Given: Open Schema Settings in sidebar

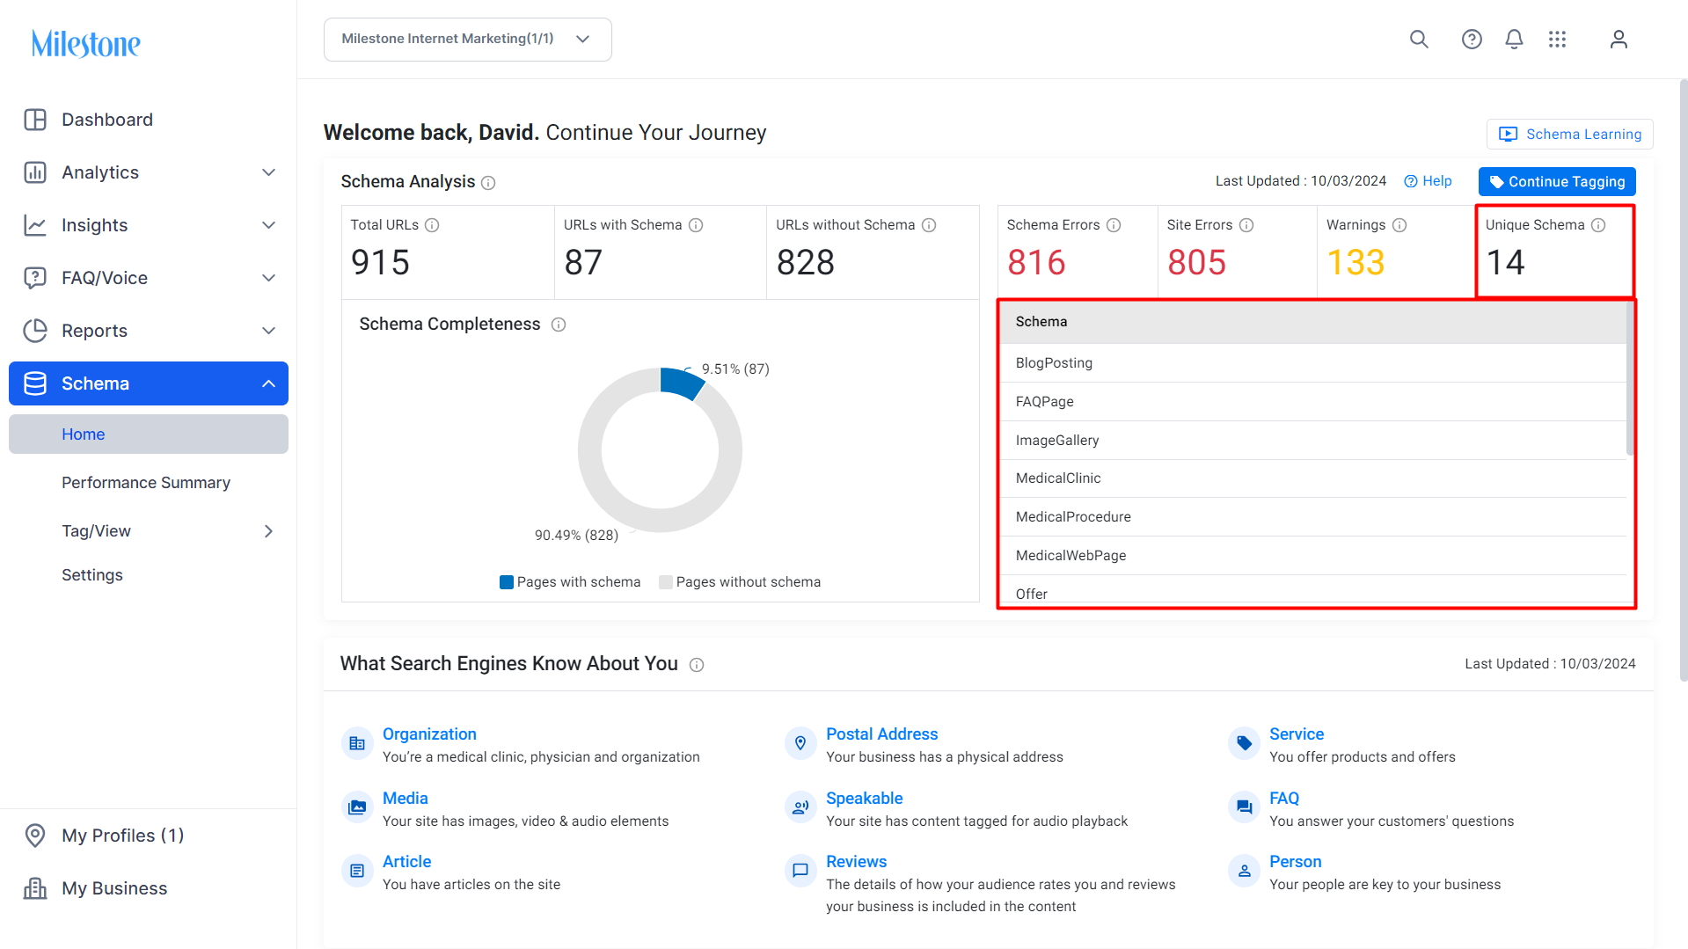Looking at the screenshot, I should [x=92, y=575].
